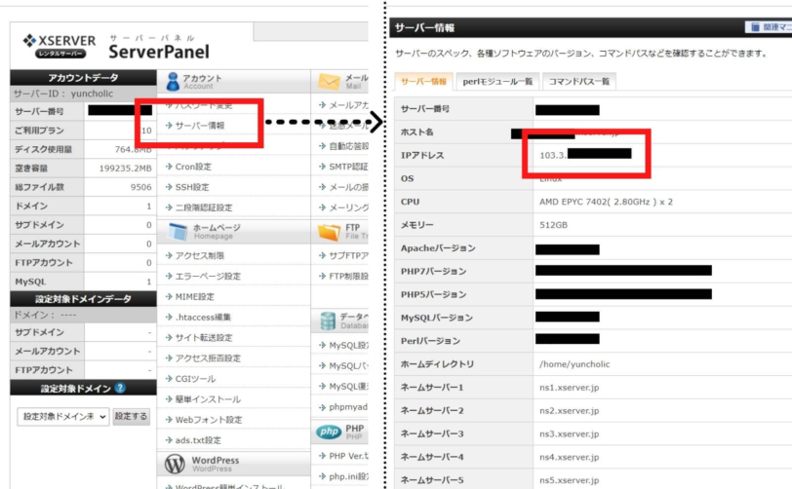The height and width of the screenshot is (489, 792).
Task: Click the total file count 9506
Action: (140, 187)
